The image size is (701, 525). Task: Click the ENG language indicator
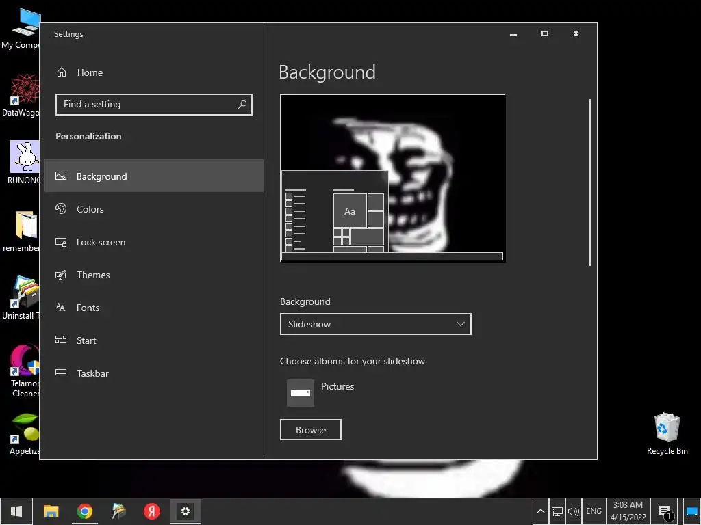point(594,511)
